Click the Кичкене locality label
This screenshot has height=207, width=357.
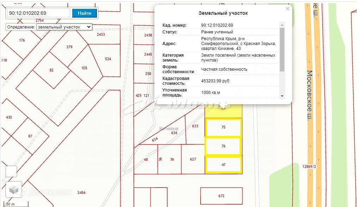pos(169,128)
